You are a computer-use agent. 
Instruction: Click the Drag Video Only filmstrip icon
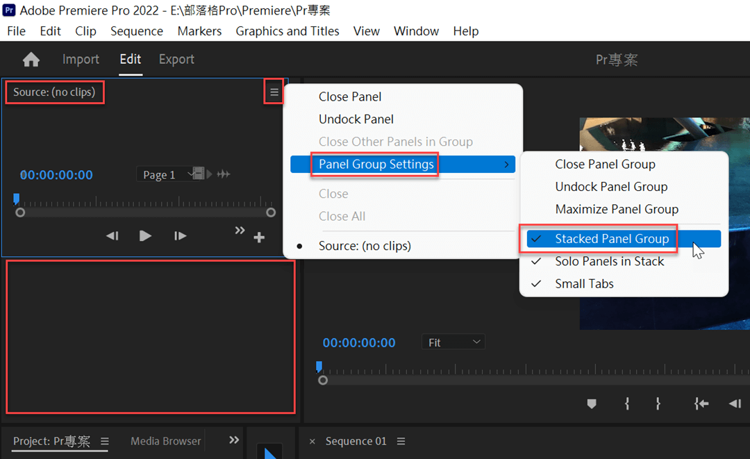click(198, 173)
